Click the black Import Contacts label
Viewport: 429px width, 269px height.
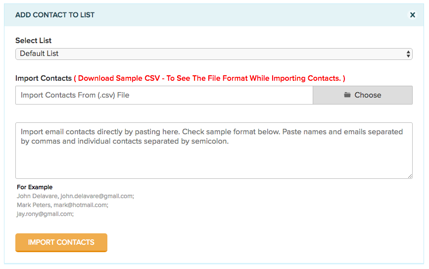(44, 78)
